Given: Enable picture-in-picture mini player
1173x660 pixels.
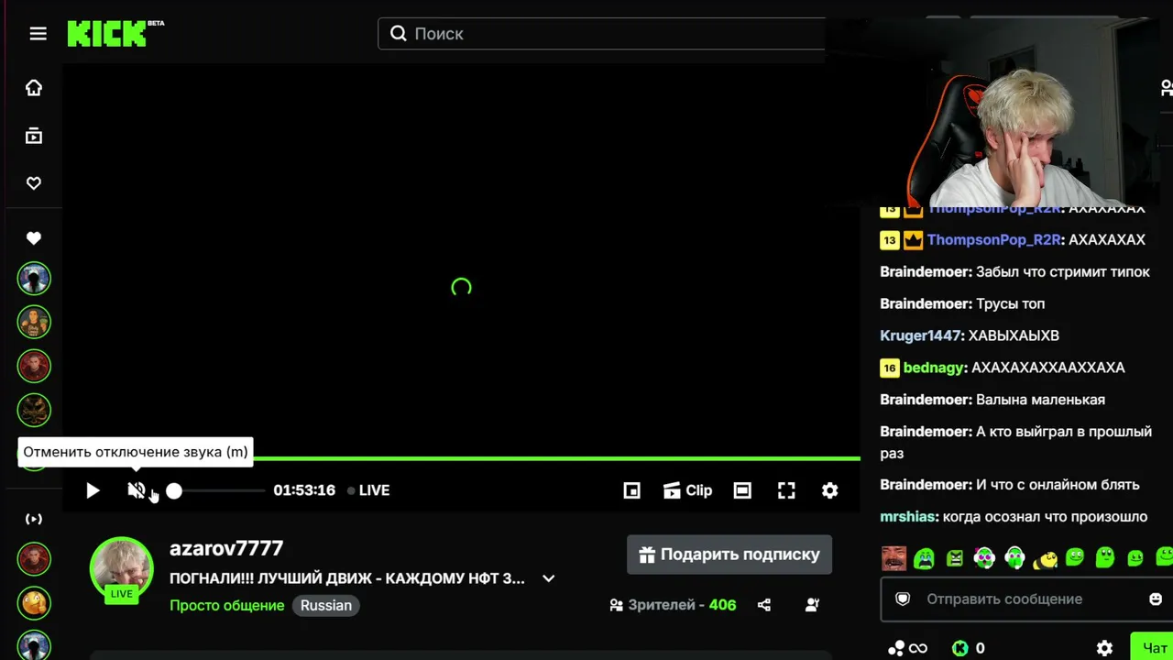Looking at the screenshot, I should point(631,490).
